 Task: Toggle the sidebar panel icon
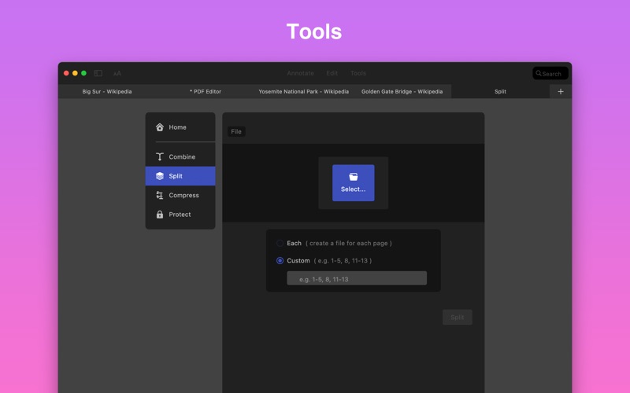coord(98,73)
